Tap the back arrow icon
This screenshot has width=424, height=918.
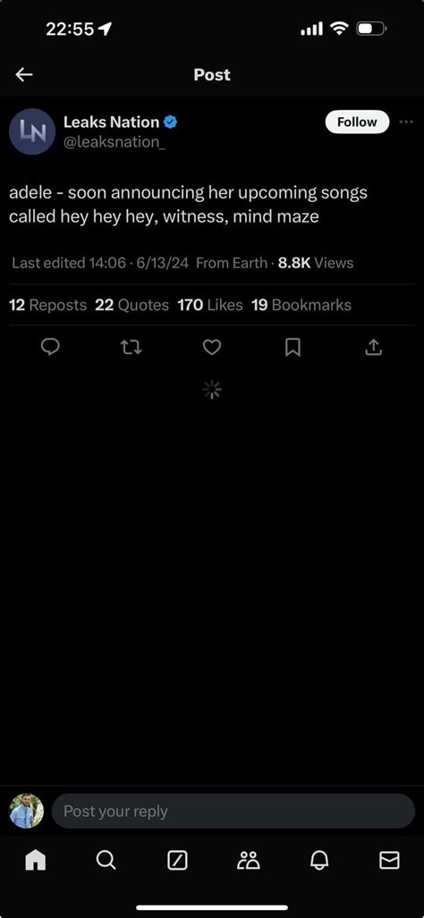pyautogui.click(x=24, y=74)
